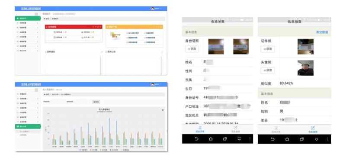Screen dimensions: 346x157
Task: Switch to 信息抽查 tab in the left phone screen
Action: pyautogui.click(x=235, y=129)
